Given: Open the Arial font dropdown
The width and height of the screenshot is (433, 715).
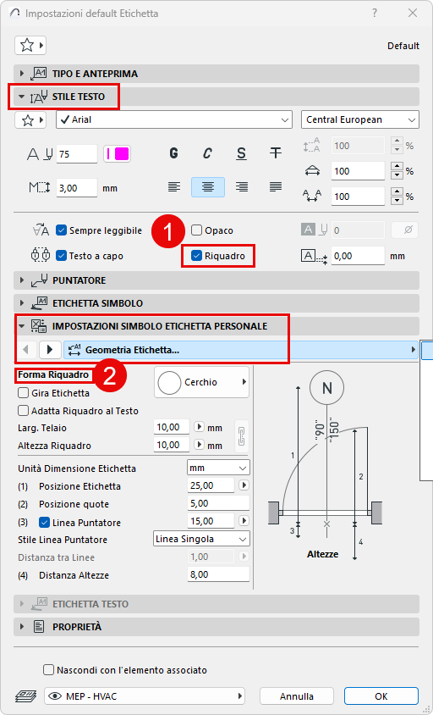Looking at the screenshot, I should point(174,120).
